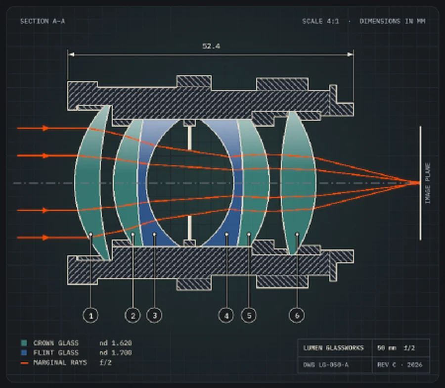
Task: Select the 'DIMENSIONS IN MM' note
Action: pos(393,21)
